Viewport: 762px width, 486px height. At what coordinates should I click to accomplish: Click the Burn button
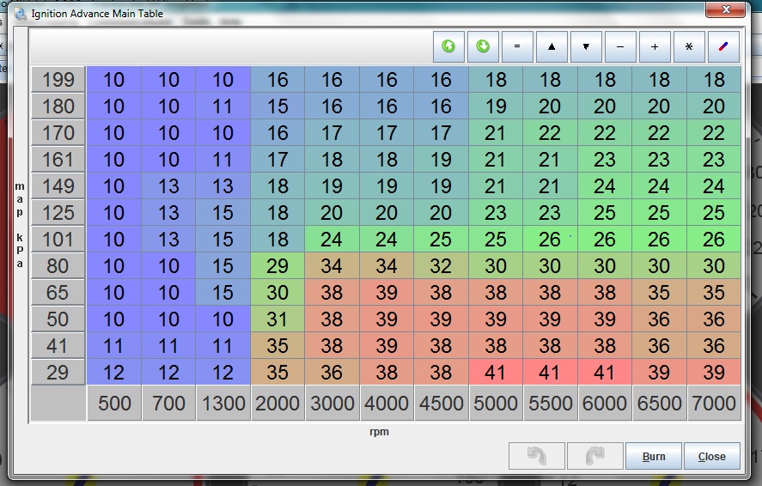coord(654,456)
